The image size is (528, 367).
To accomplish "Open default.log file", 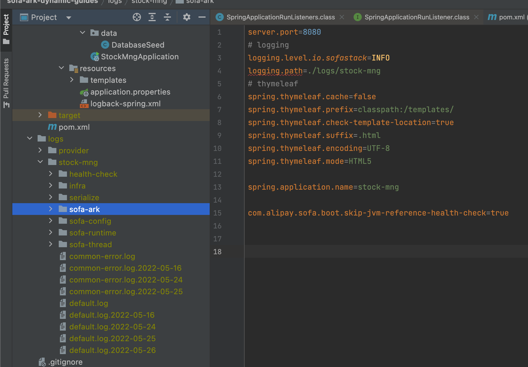I will tap(88, 303).
